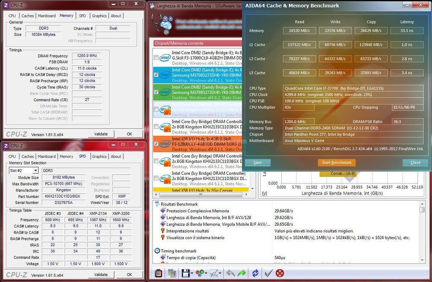The height and width of the screenshot is (282, 432).
Task: Click OK in the CPU-Z Timings window
Action: click(130, 134)
